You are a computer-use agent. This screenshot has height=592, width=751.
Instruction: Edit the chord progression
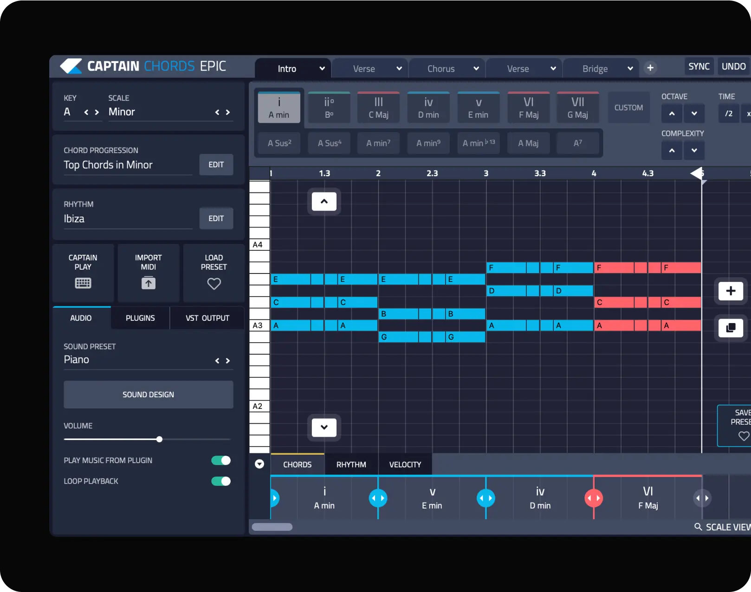click(216, 165)
